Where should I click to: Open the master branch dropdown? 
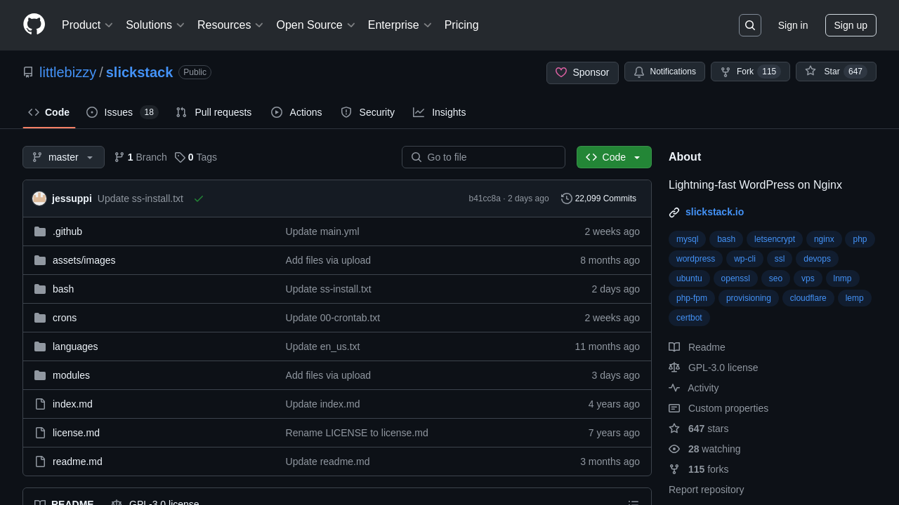(63, 157)
